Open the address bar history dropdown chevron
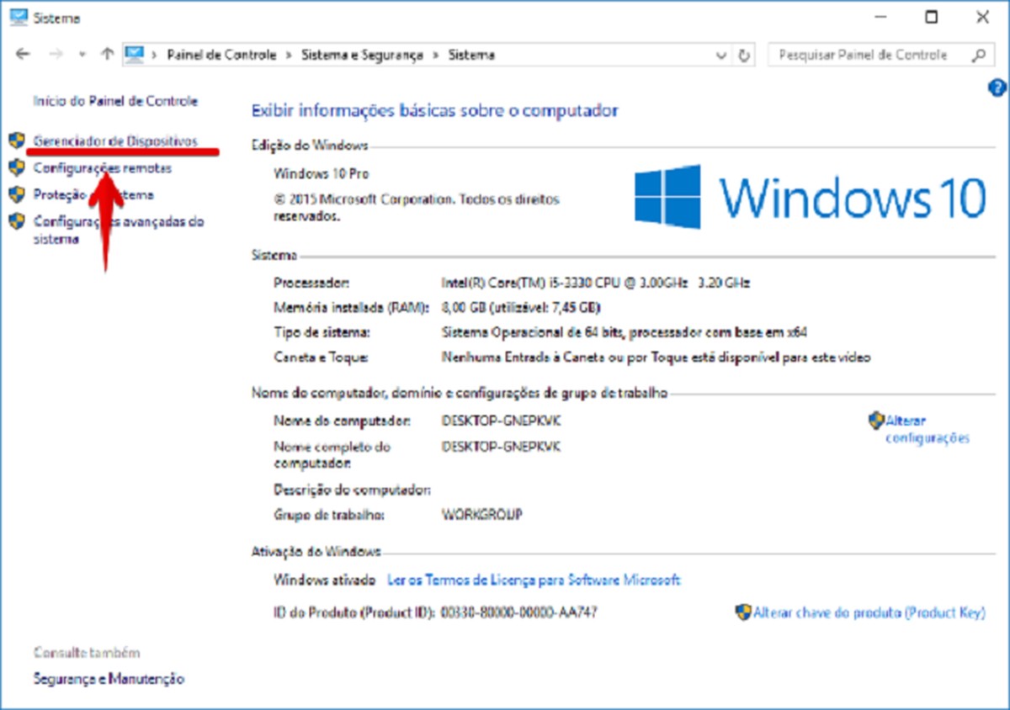 (x=722, y=55)
